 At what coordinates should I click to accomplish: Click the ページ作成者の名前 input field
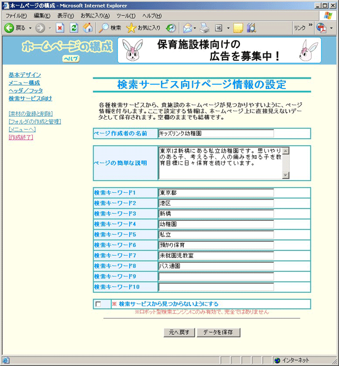click(216, 133)
